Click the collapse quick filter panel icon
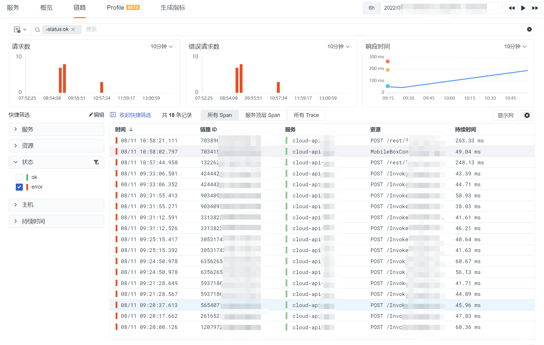This screenshot has height=345, width=544. (113, 115)
